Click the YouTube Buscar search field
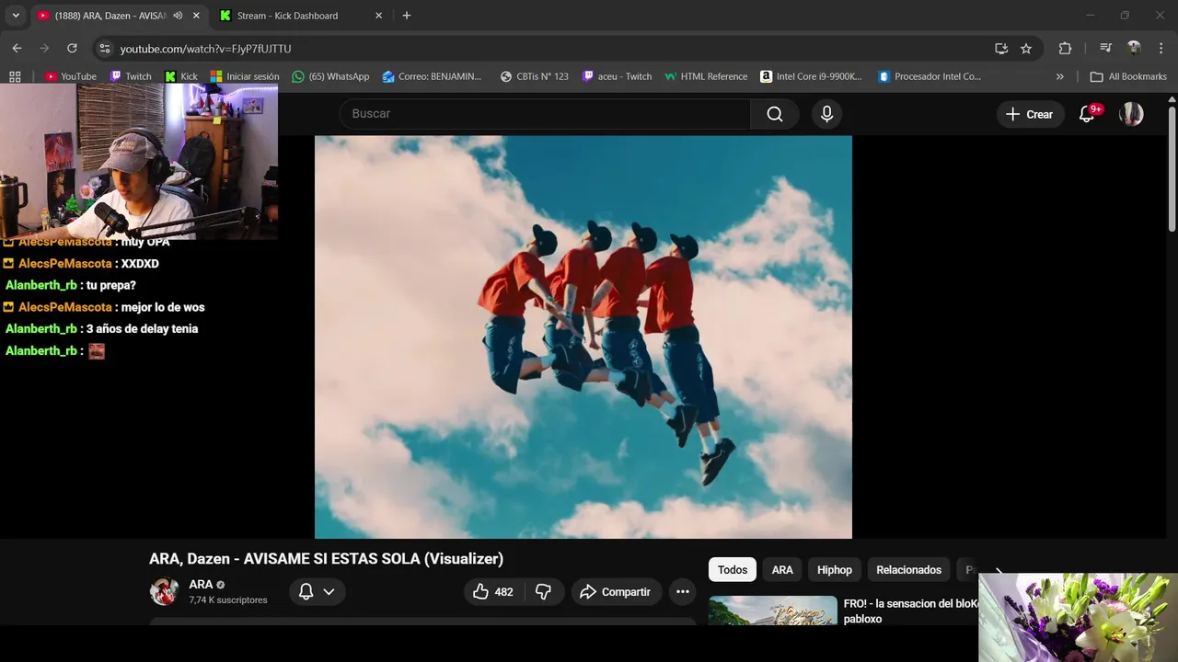The height and width of the screenshot is (662, 1178). (545, 114)
